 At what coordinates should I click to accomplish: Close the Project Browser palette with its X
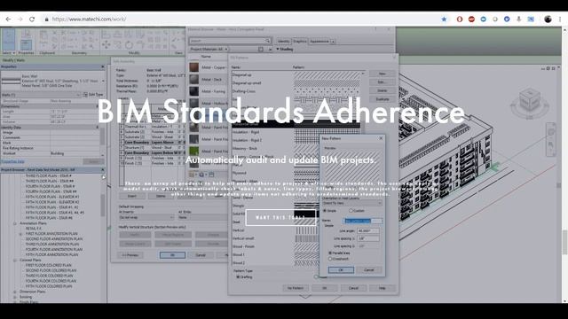(103, 169)
